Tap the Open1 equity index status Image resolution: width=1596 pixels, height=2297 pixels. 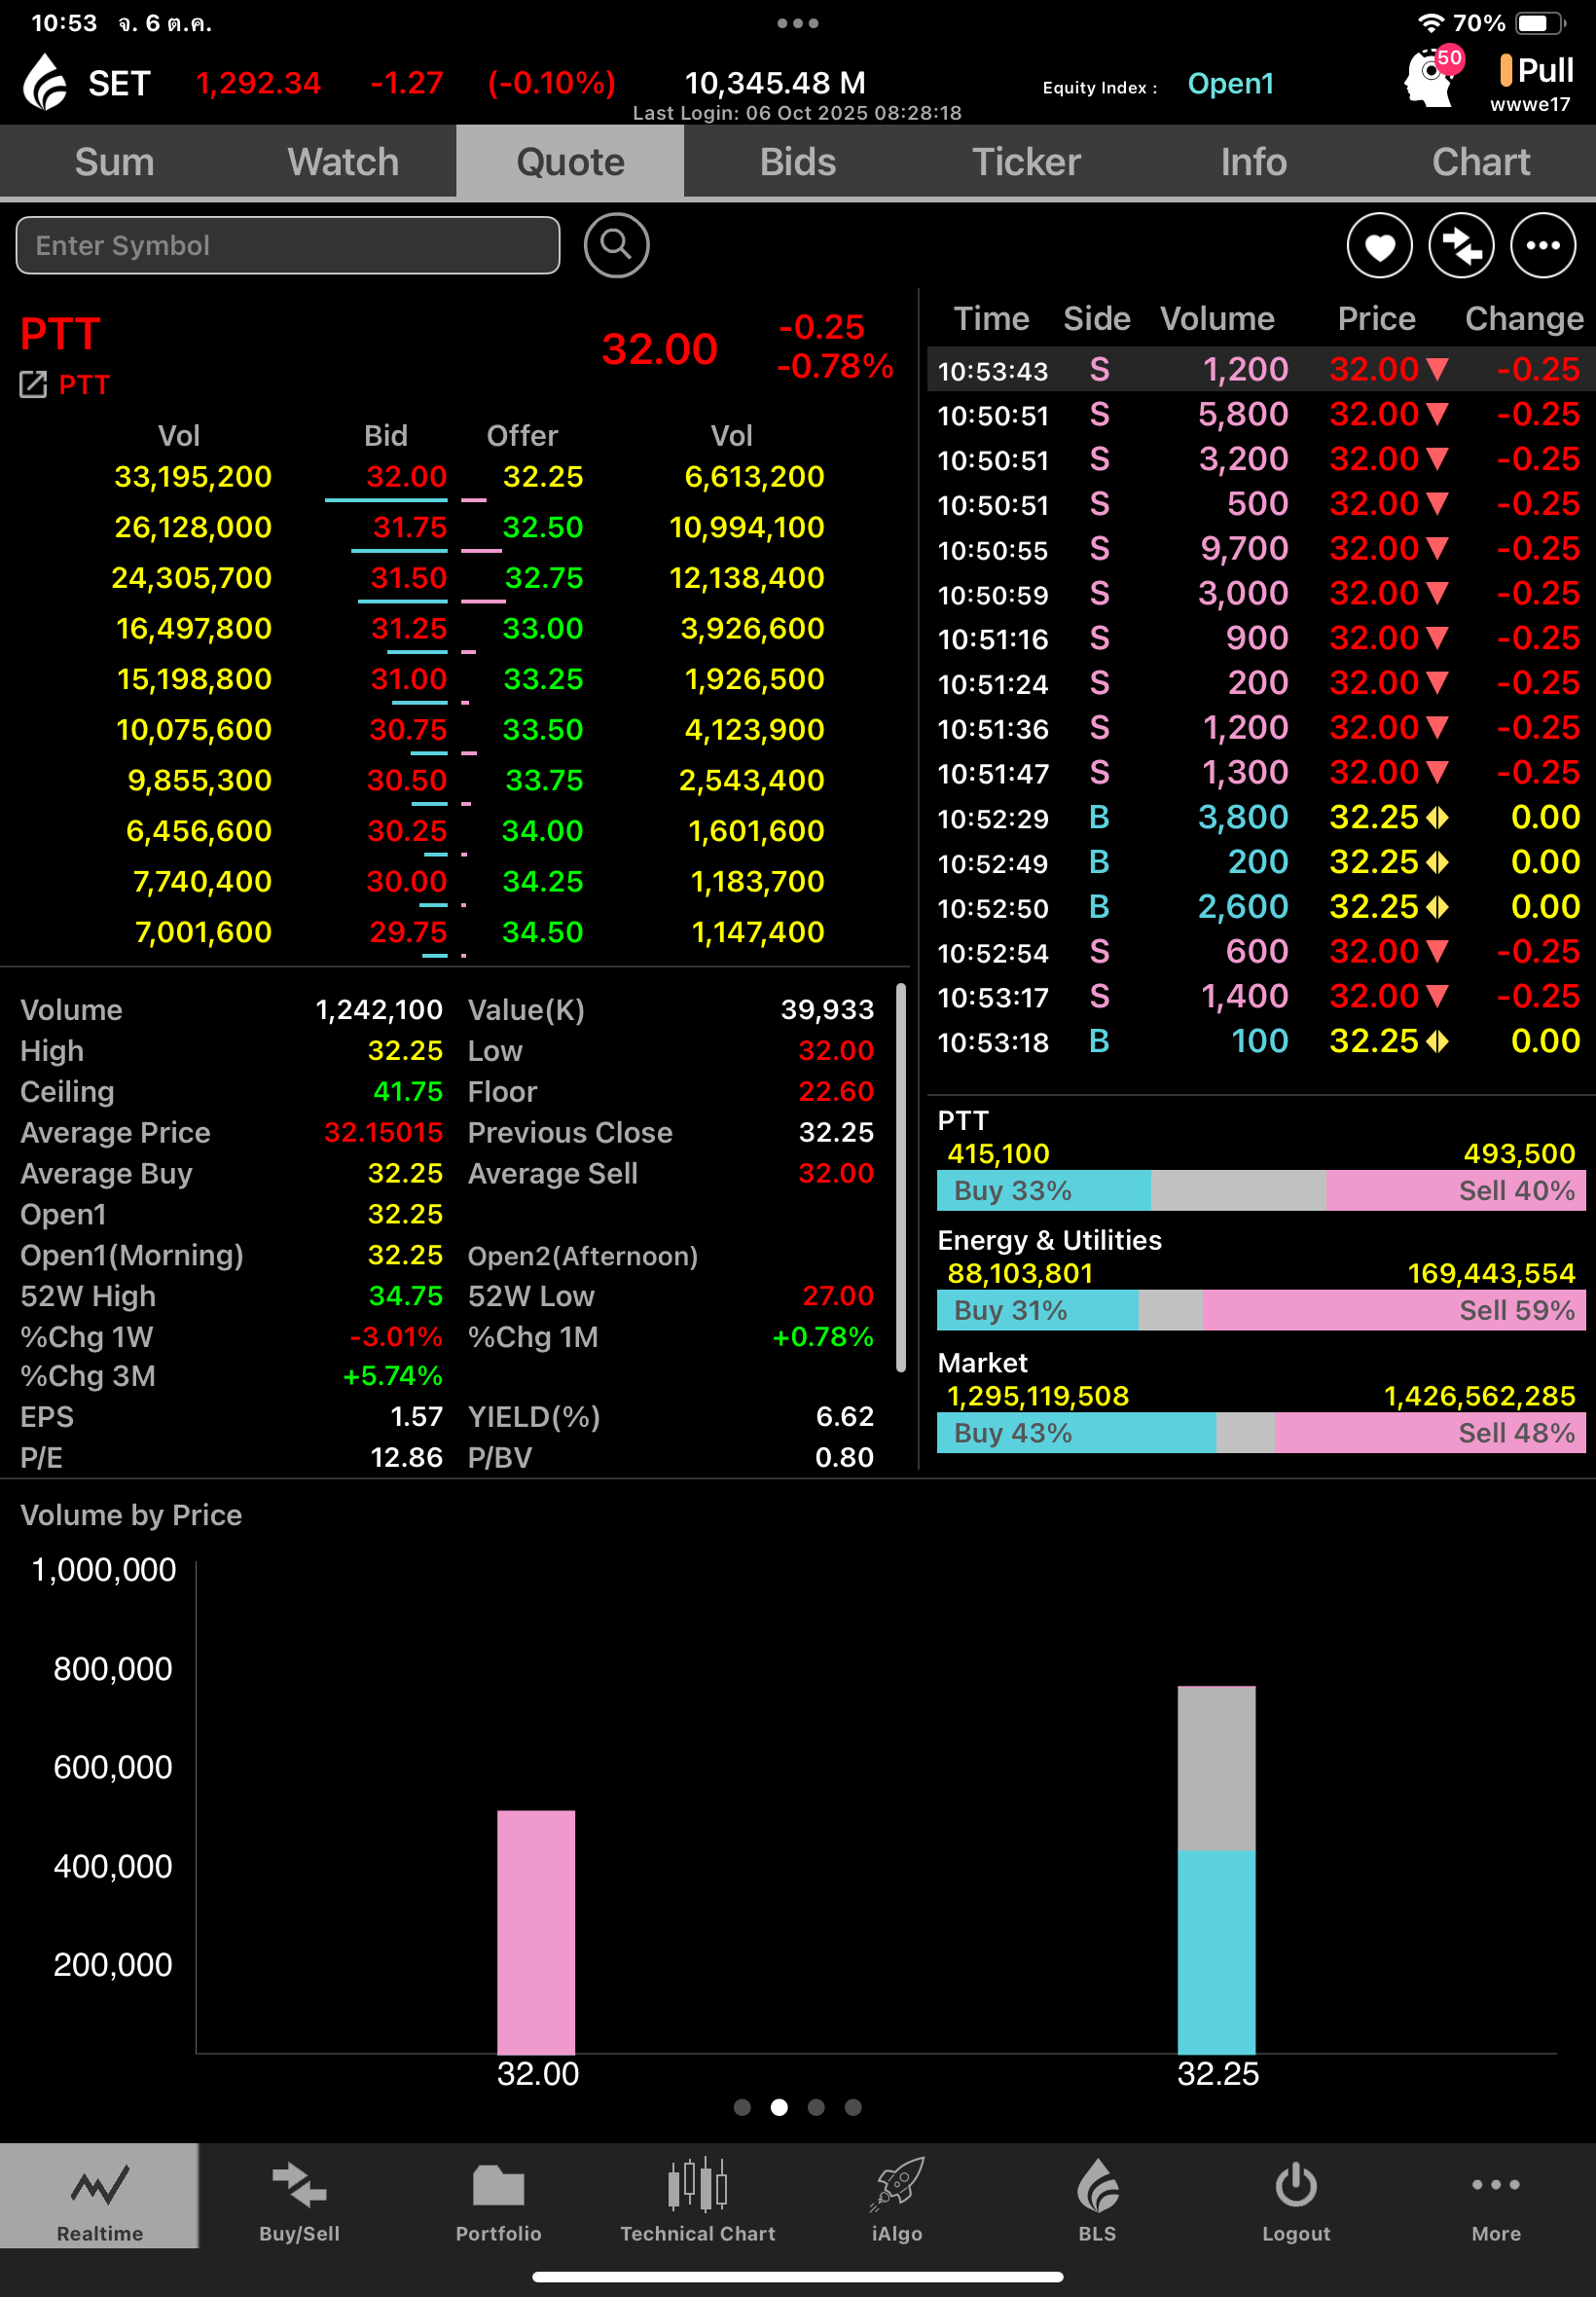click(1230, 84)
